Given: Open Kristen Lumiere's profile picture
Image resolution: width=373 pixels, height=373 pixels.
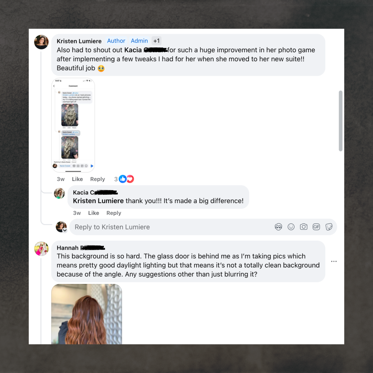Looking at the screenshot, I should tap(41, 42).
